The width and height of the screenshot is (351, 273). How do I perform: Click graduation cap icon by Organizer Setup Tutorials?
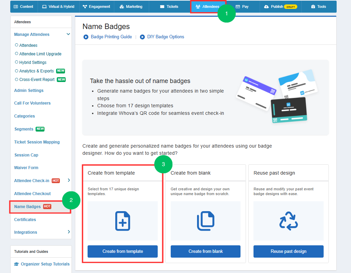point(16,264)
